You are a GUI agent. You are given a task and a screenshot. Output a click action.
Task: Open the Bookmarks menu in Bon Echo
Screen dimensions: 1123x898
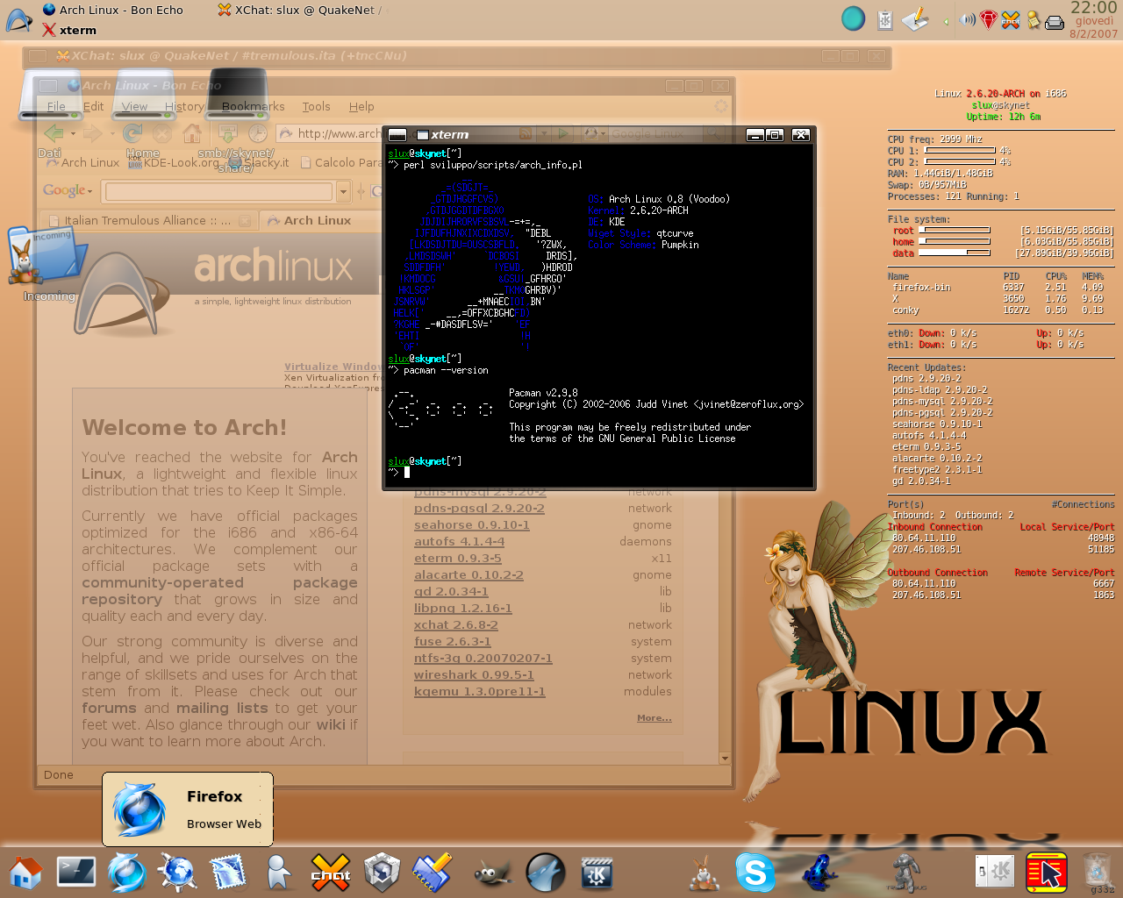253,106
